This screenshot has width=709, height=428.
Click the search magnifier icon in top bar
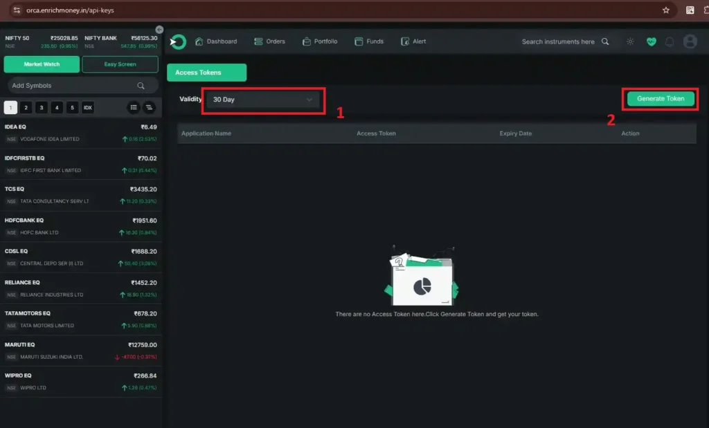click(605, 41)
